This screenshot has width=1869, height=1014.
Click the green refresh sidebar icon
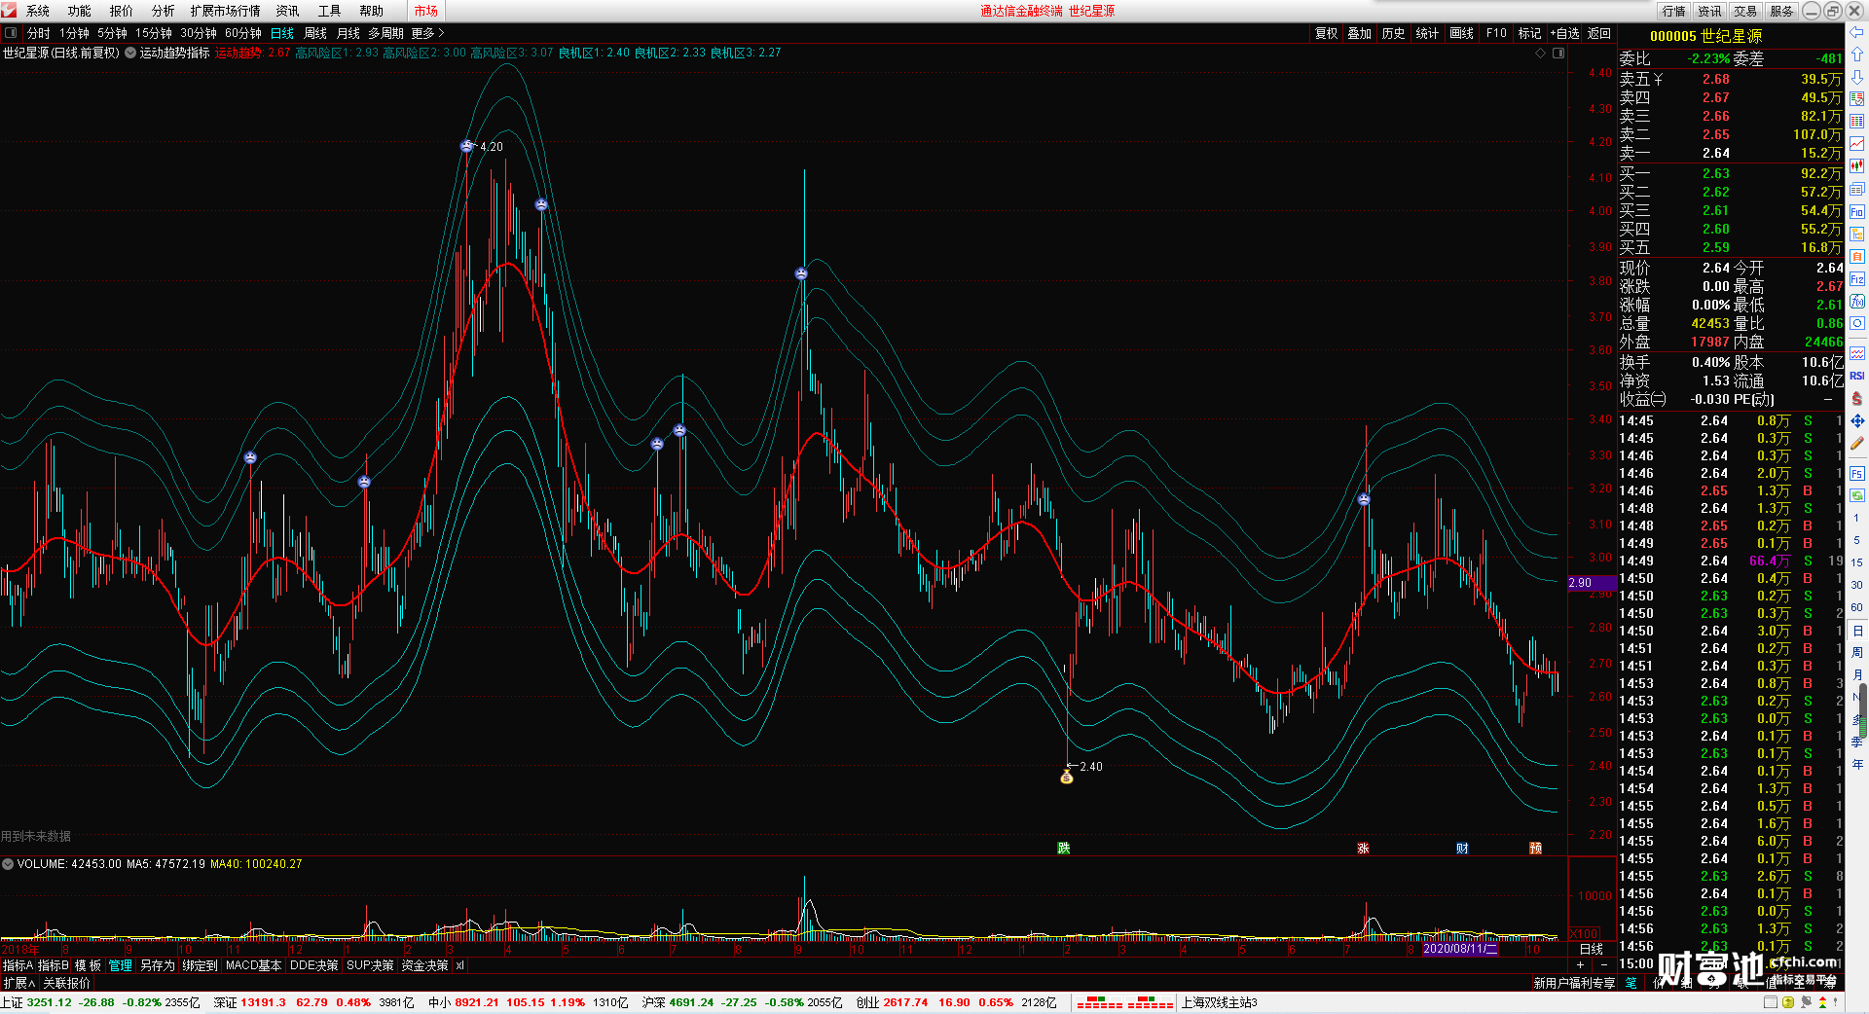(1857, 495)
